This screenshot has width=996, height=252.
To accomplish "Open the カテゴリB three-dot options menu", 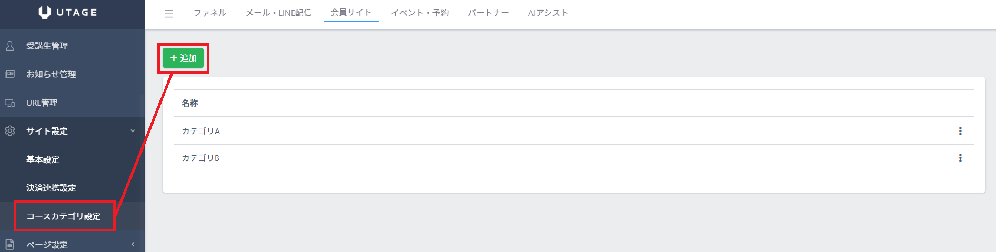I will coord(960,158).
